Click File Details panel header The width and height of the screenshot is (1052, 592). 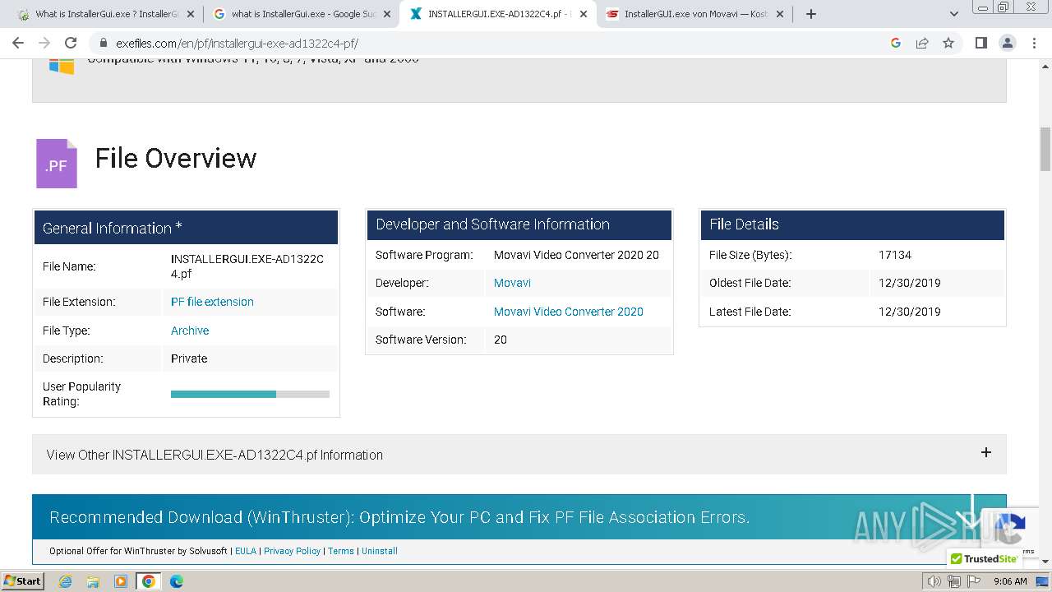852,224
